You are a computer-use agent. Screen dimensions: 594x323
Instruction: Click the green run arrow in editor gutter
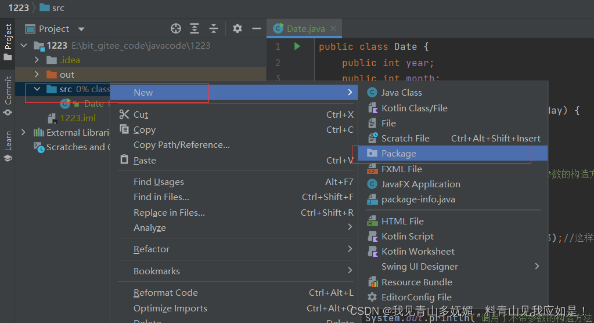pos(297,46)
